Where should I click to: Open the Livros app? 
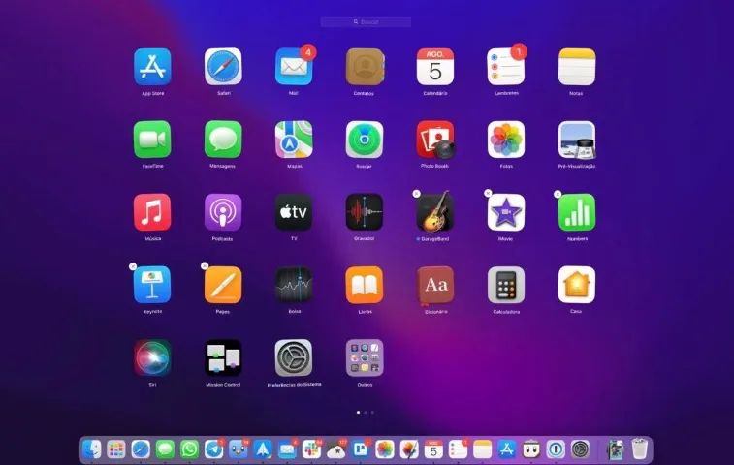(365, 285)
